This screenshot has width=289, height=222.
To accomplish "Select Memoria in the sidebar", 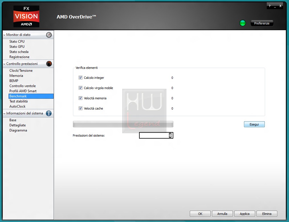I will coord(16,76).
